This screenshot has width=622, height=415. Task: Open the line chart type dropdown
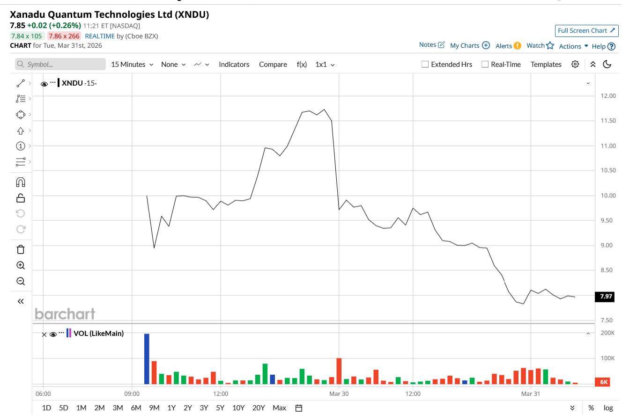point(201,65)
